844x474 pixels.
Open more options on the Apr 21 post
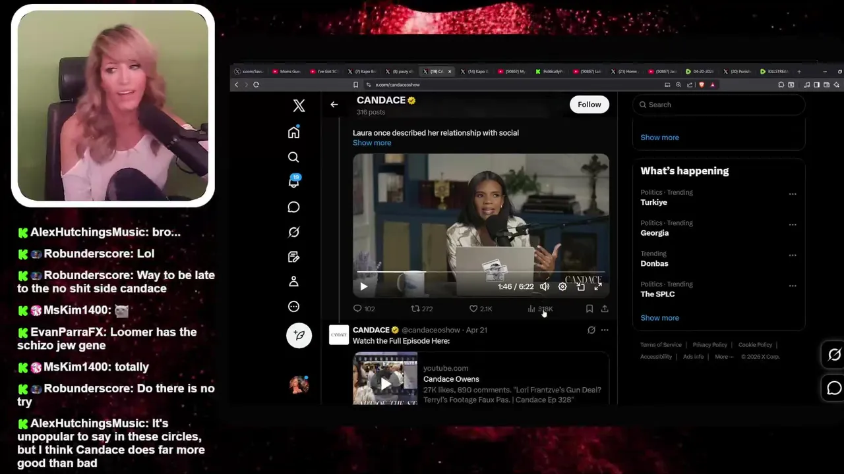pyautogui.click(x=605, y=330)
